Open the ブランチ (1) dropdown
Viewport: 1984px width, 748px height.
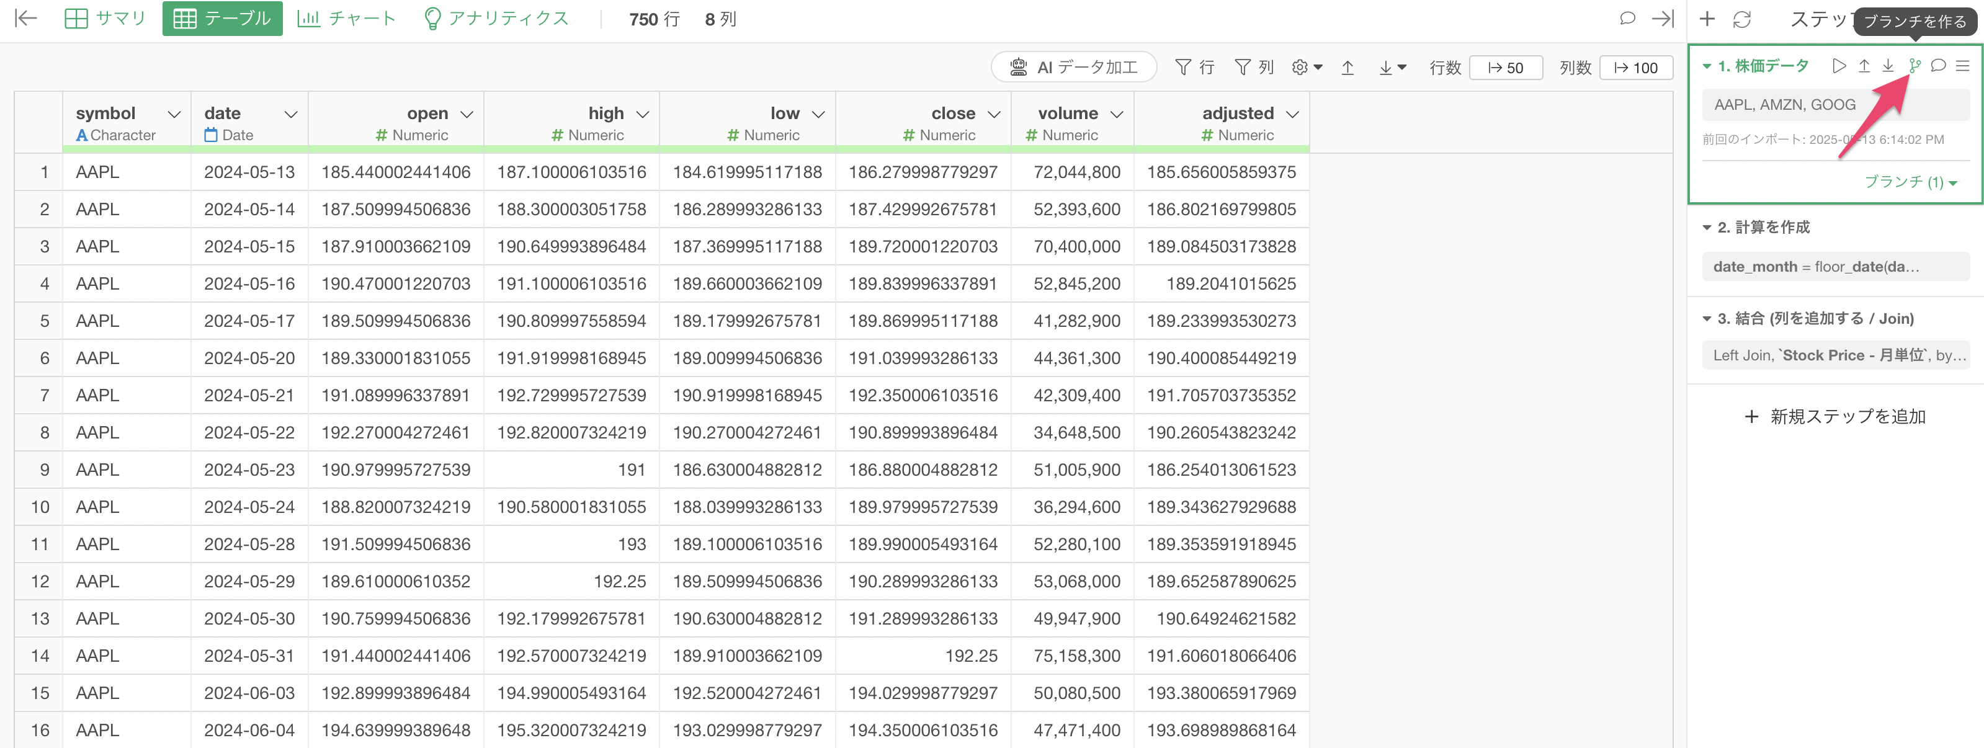[x=1910, y=182]
